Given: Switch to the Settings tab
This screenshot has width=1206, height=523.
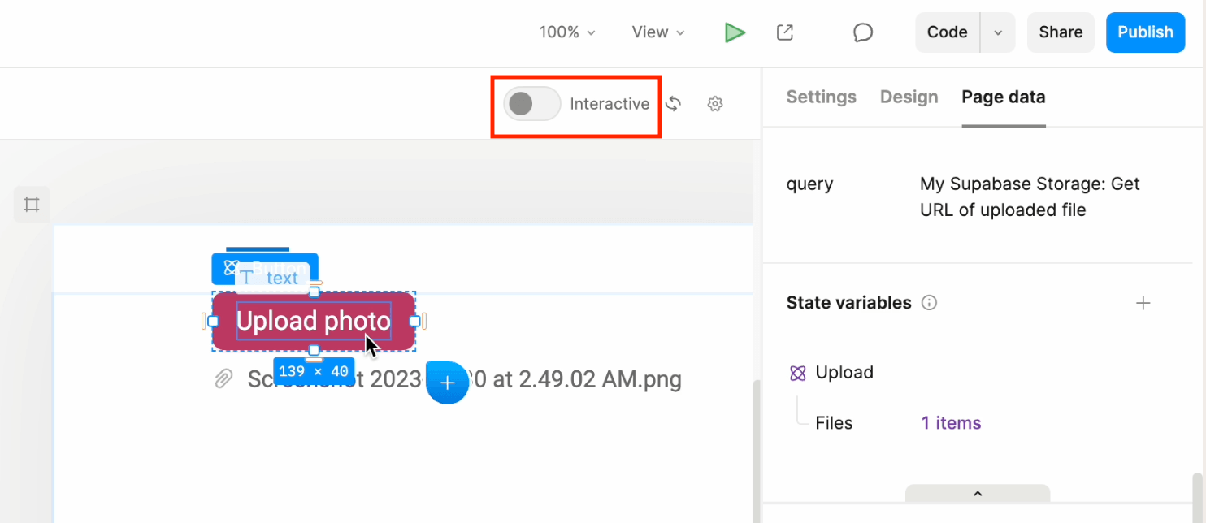Looking at the screenshot, I should (821, 97).
